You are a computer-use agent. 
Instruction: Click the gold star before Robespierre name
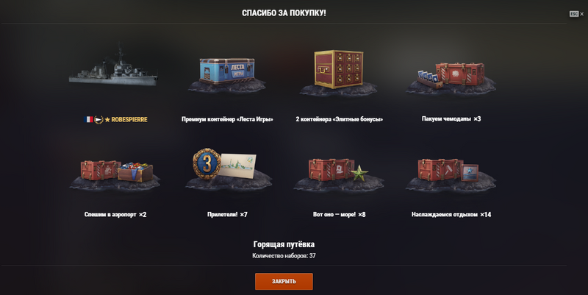[x=107, y=119]
